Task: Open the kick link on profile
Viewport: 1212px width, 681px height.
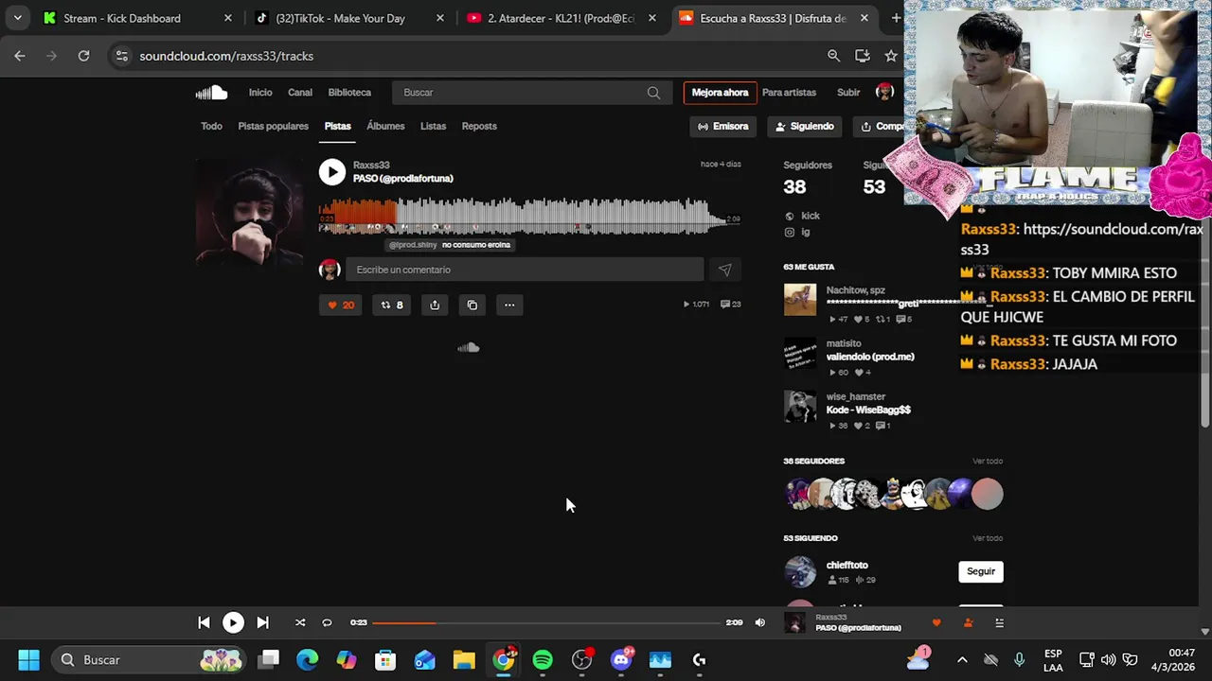Action: 810,216
